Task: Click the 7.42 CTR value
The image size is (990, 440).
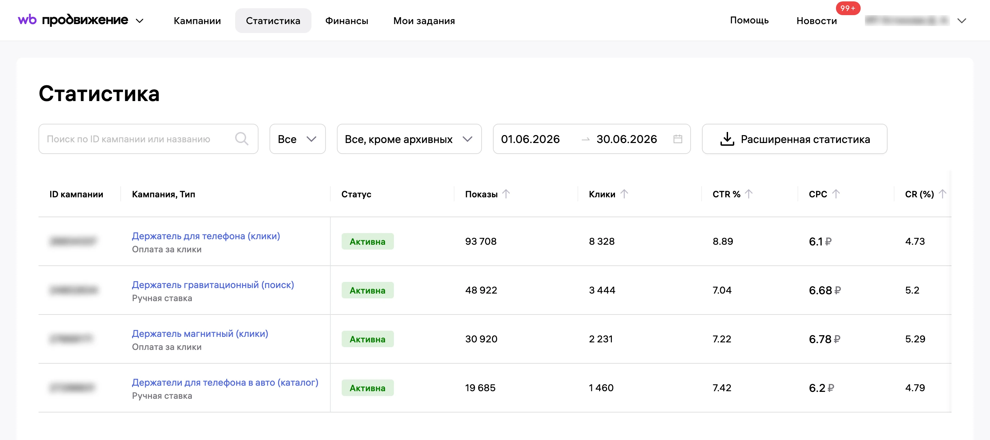Action: 722,388
